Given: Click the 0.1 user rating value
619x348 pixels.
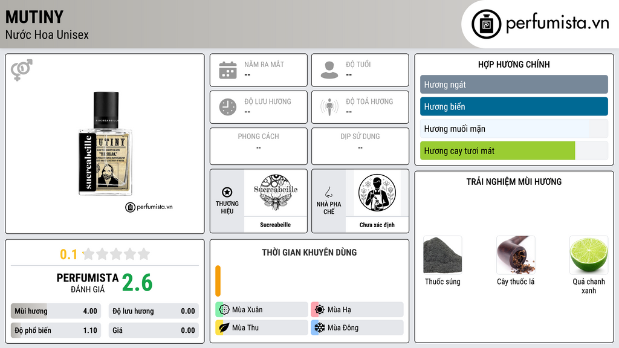Looking at the screenshot, I should pyautogui.click(x=69, y=254).
